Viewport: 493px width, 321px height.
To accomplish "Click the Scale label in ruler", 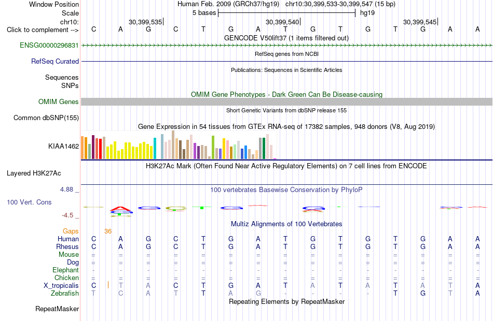I will [70, 13].
